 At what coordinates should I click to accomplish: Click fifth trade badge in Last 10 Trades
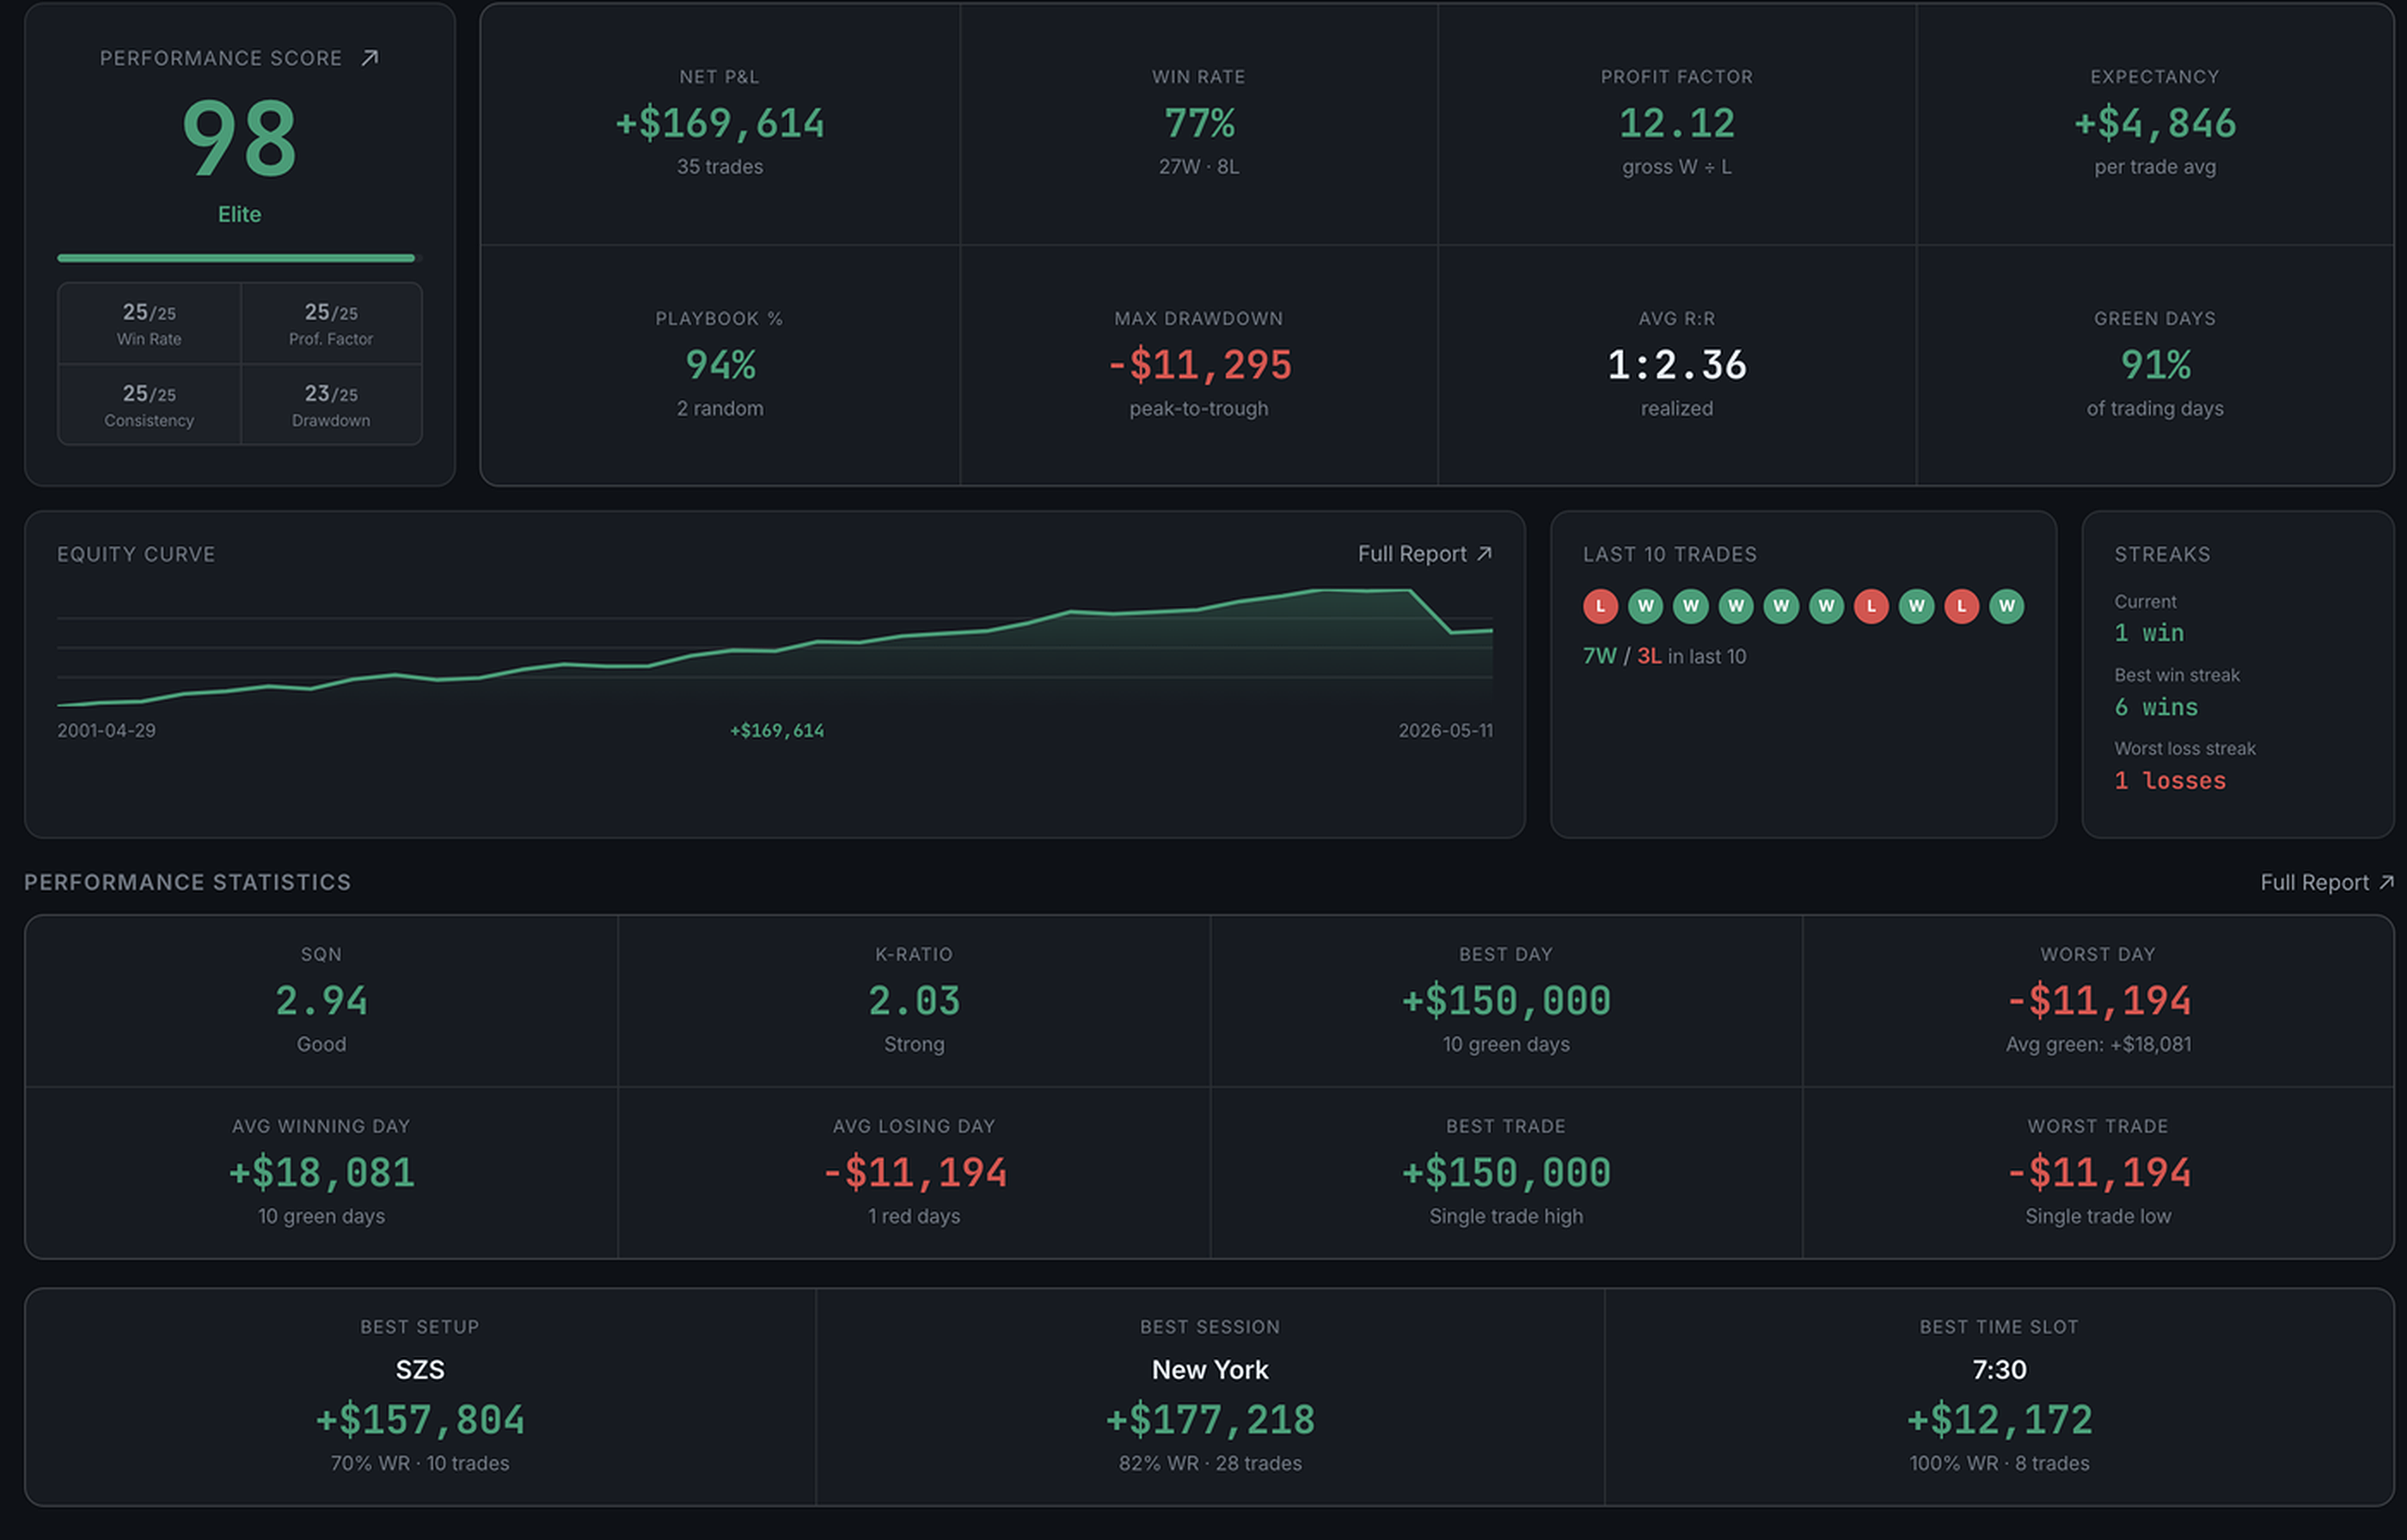pyautogui.click(x=1781, y=606)
